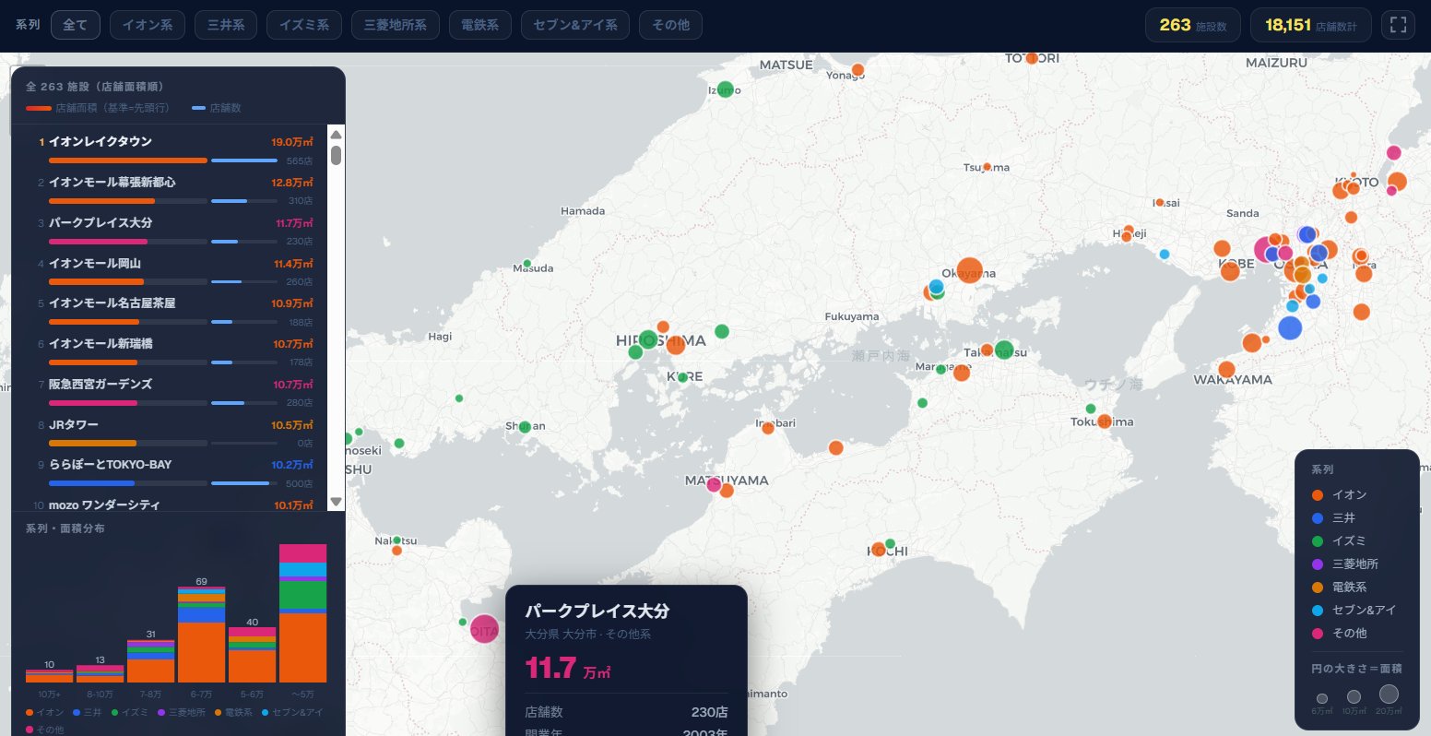Screen dimensions: 1431x736
Task: Click the 6-7万 bar labeled 69
Action: click(x=201, y=635)
